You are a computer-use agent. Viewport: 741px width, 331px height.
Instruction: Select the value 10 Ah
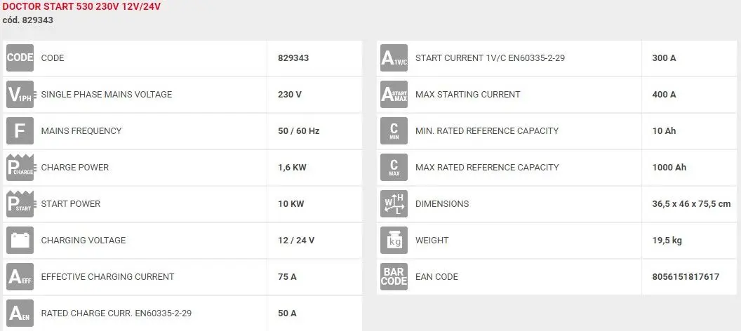pos(664,131)
